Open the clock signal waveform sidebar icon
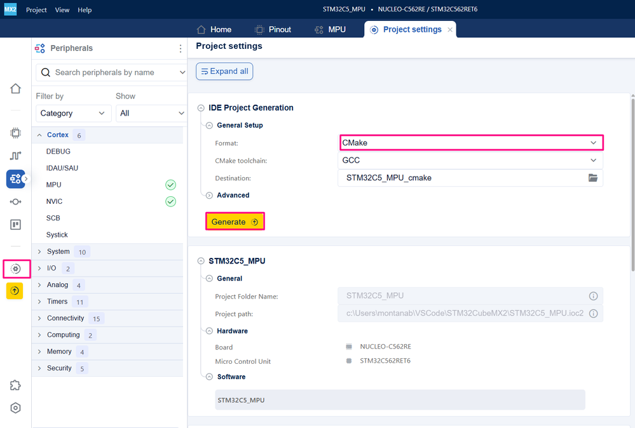 pos(15,156)
